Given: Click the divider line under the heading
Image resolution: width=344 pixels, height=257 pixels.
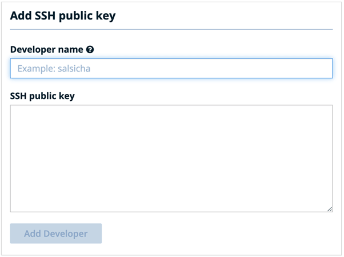Looking at the screenshot, I should pos(171,29).
